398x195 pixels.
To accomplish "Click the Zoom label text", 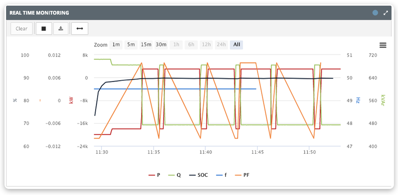I will tap(101, 45).
